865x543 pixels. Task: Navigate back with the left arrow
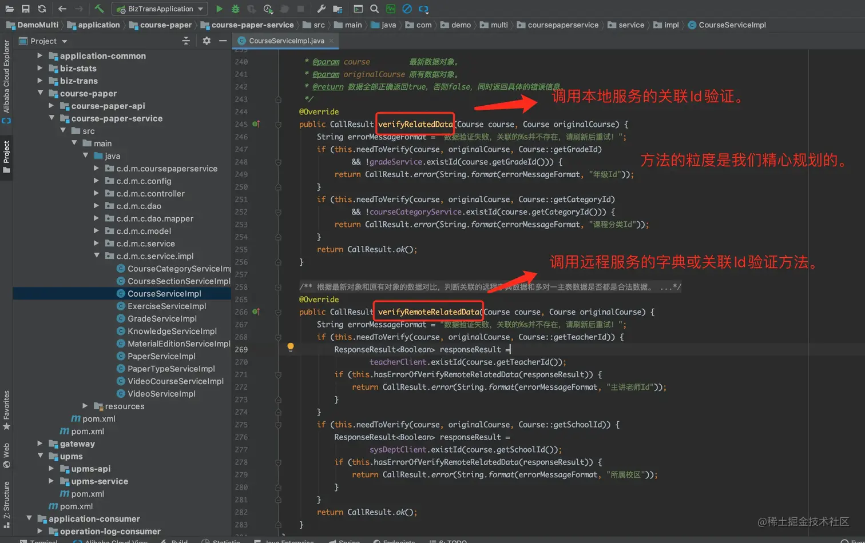pos(62,9)
